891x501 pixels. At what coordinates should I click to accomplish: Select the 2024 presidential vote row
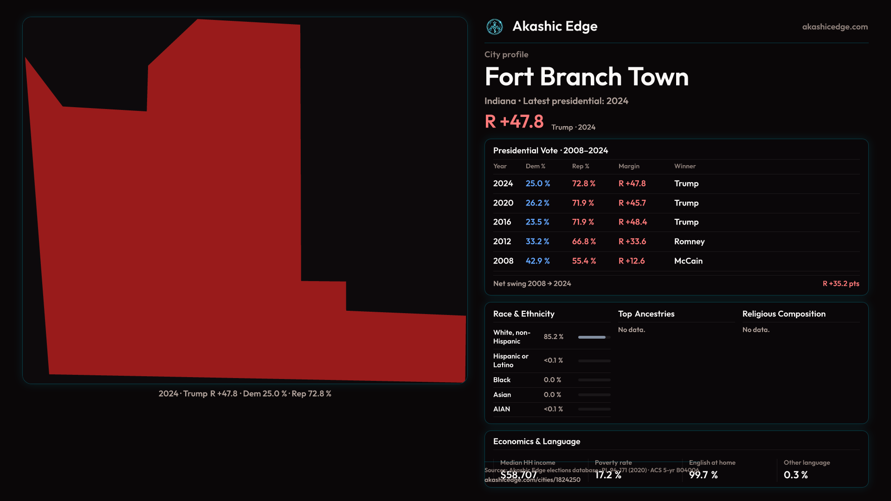click(503, 184)
